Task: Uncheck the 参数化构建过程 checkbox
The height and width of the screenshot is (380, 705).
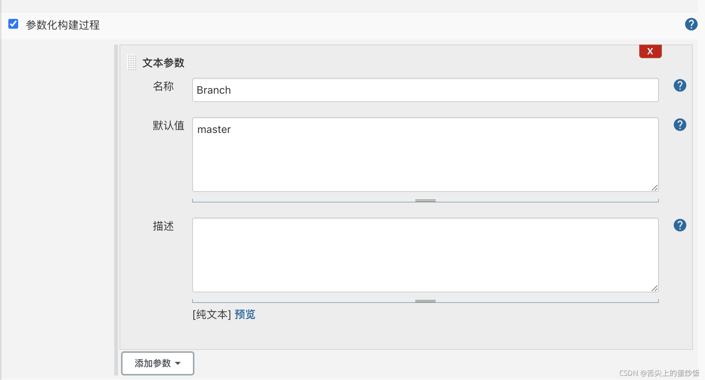Action: 13,24
